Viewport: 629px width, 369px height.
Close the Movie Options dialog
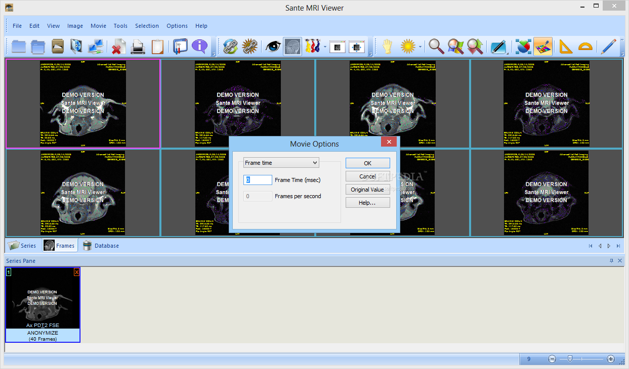pyautogui.click(x=389, y=142)
